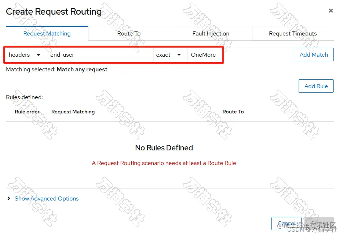Expand Show Advanced Options
Screen dimensions: 343x236
click(x=9, y=198)
